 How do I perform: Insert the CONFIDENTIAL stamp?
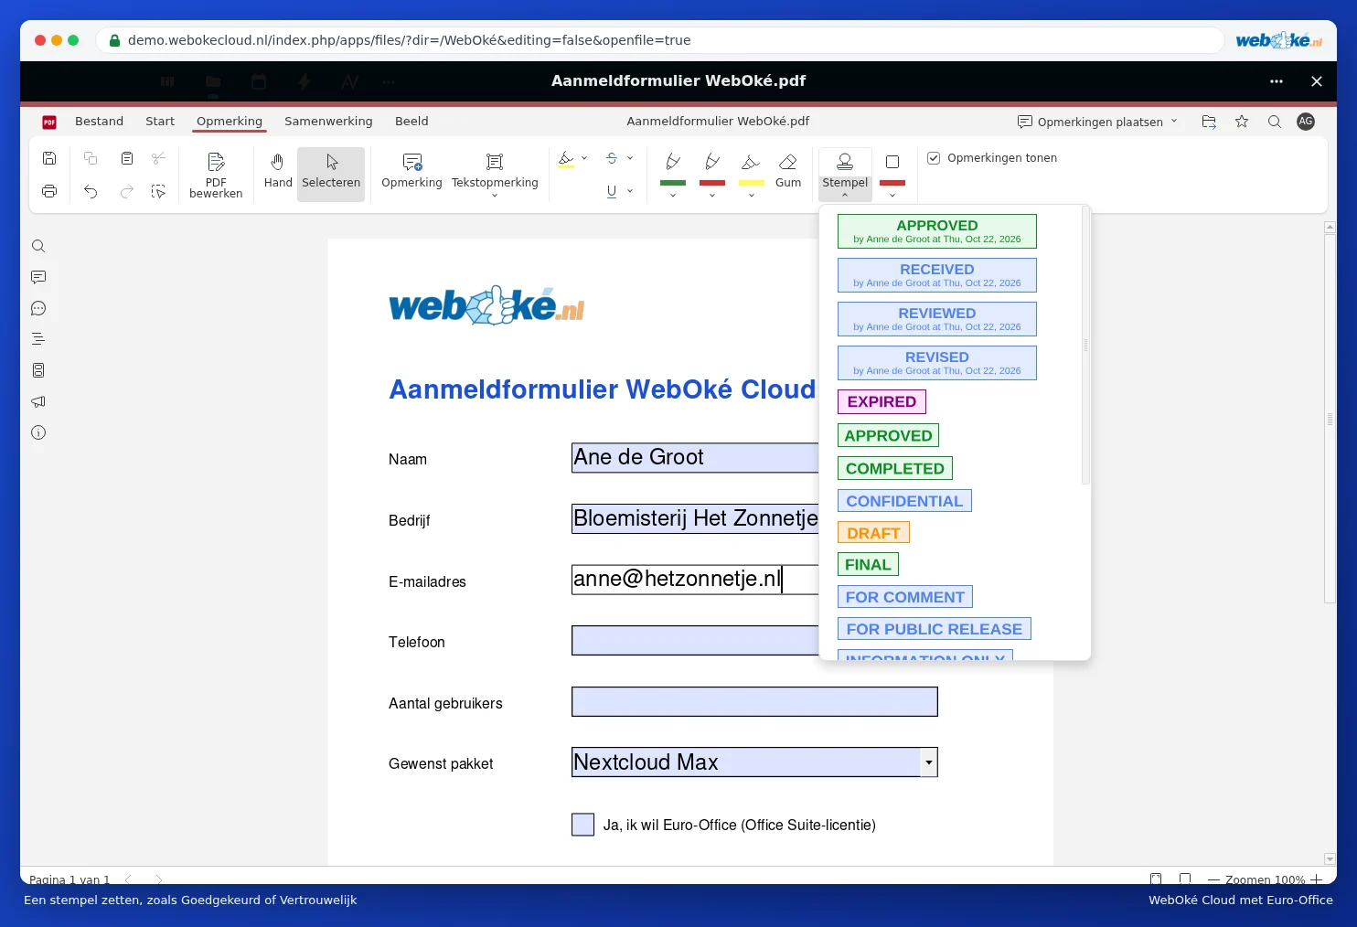904,501
